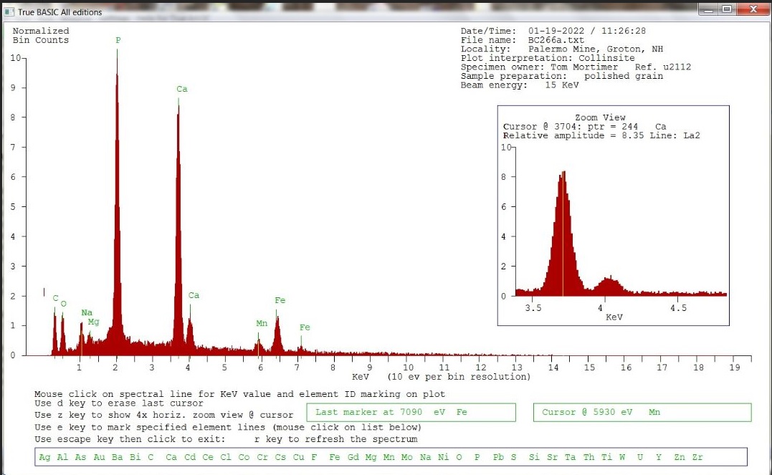772x475 pixels.
Task: Close the True BASIC window
Action: [753, 9]
